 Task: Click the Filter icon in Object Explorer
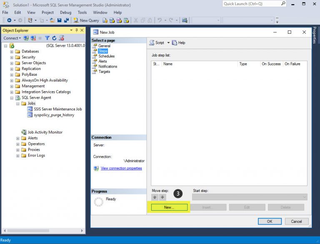tap(47, 38)
